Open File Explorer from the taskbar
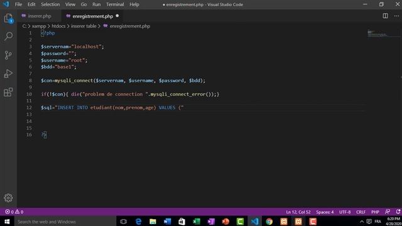This screenshot has width=402, height=226. coord(153,222)
